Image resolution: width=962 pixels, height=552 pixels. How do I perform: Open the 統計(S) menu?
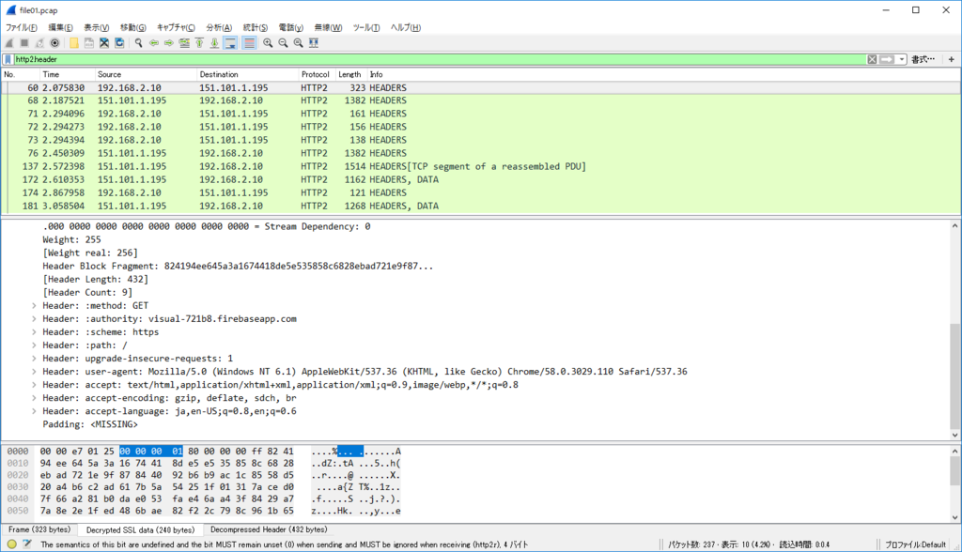click(256, 27)
